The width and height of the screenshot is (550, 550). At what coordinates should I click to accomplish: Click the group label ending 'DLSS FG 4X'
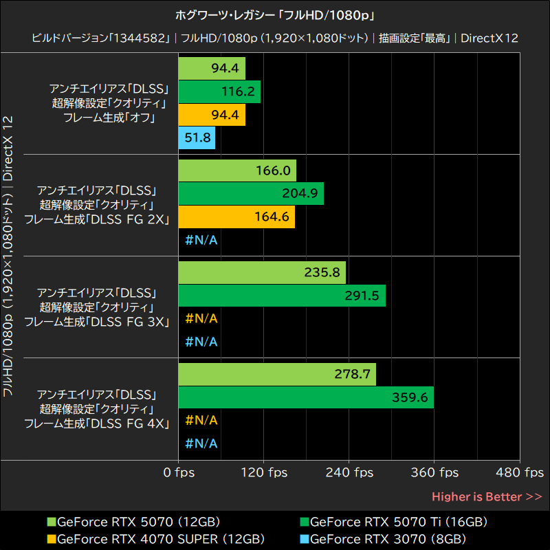click(x=97, y=409)
